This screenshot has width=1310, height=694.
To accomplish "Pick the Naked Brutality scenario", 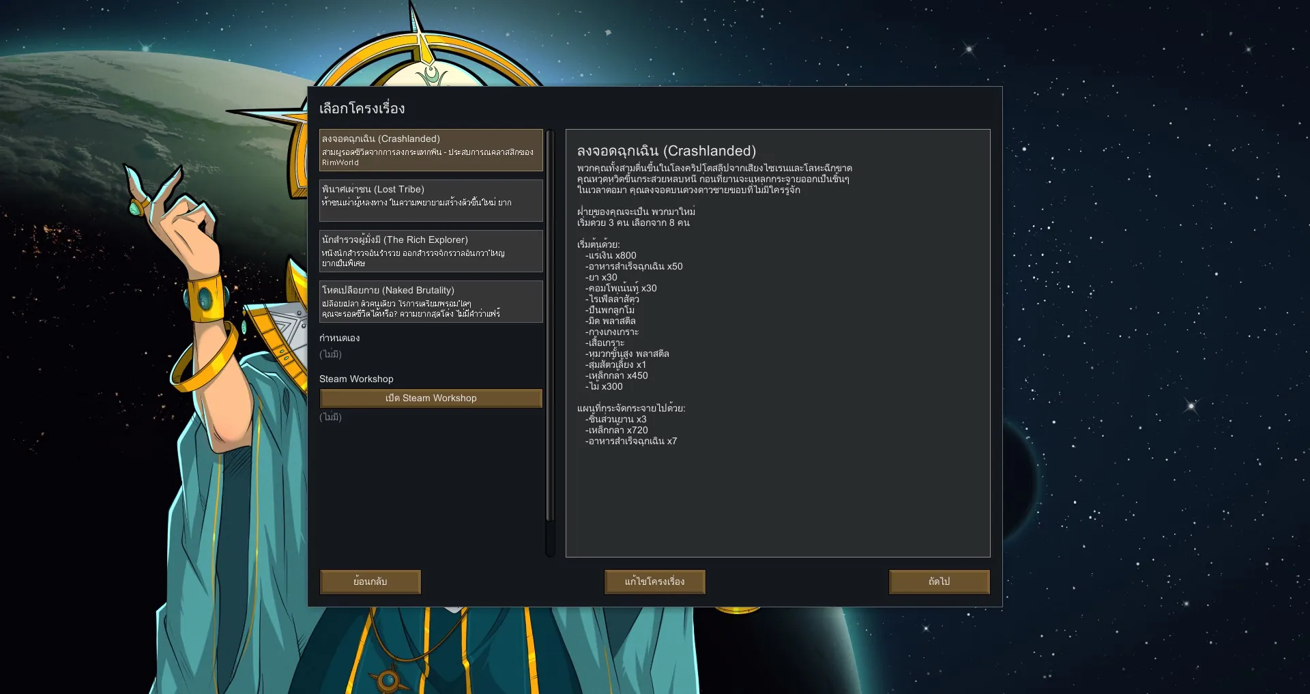I will tap(431, 302).
